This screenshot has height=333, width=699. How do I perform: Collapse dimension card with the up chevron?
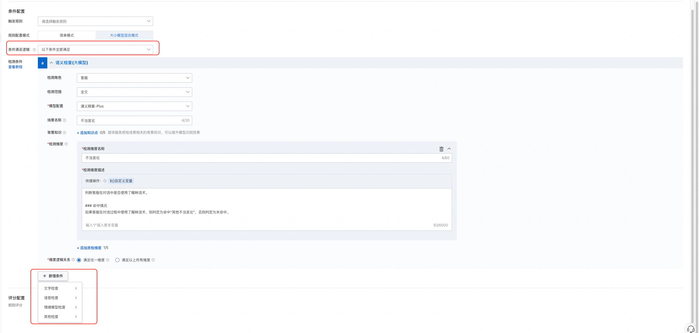(x=449, y=149)
